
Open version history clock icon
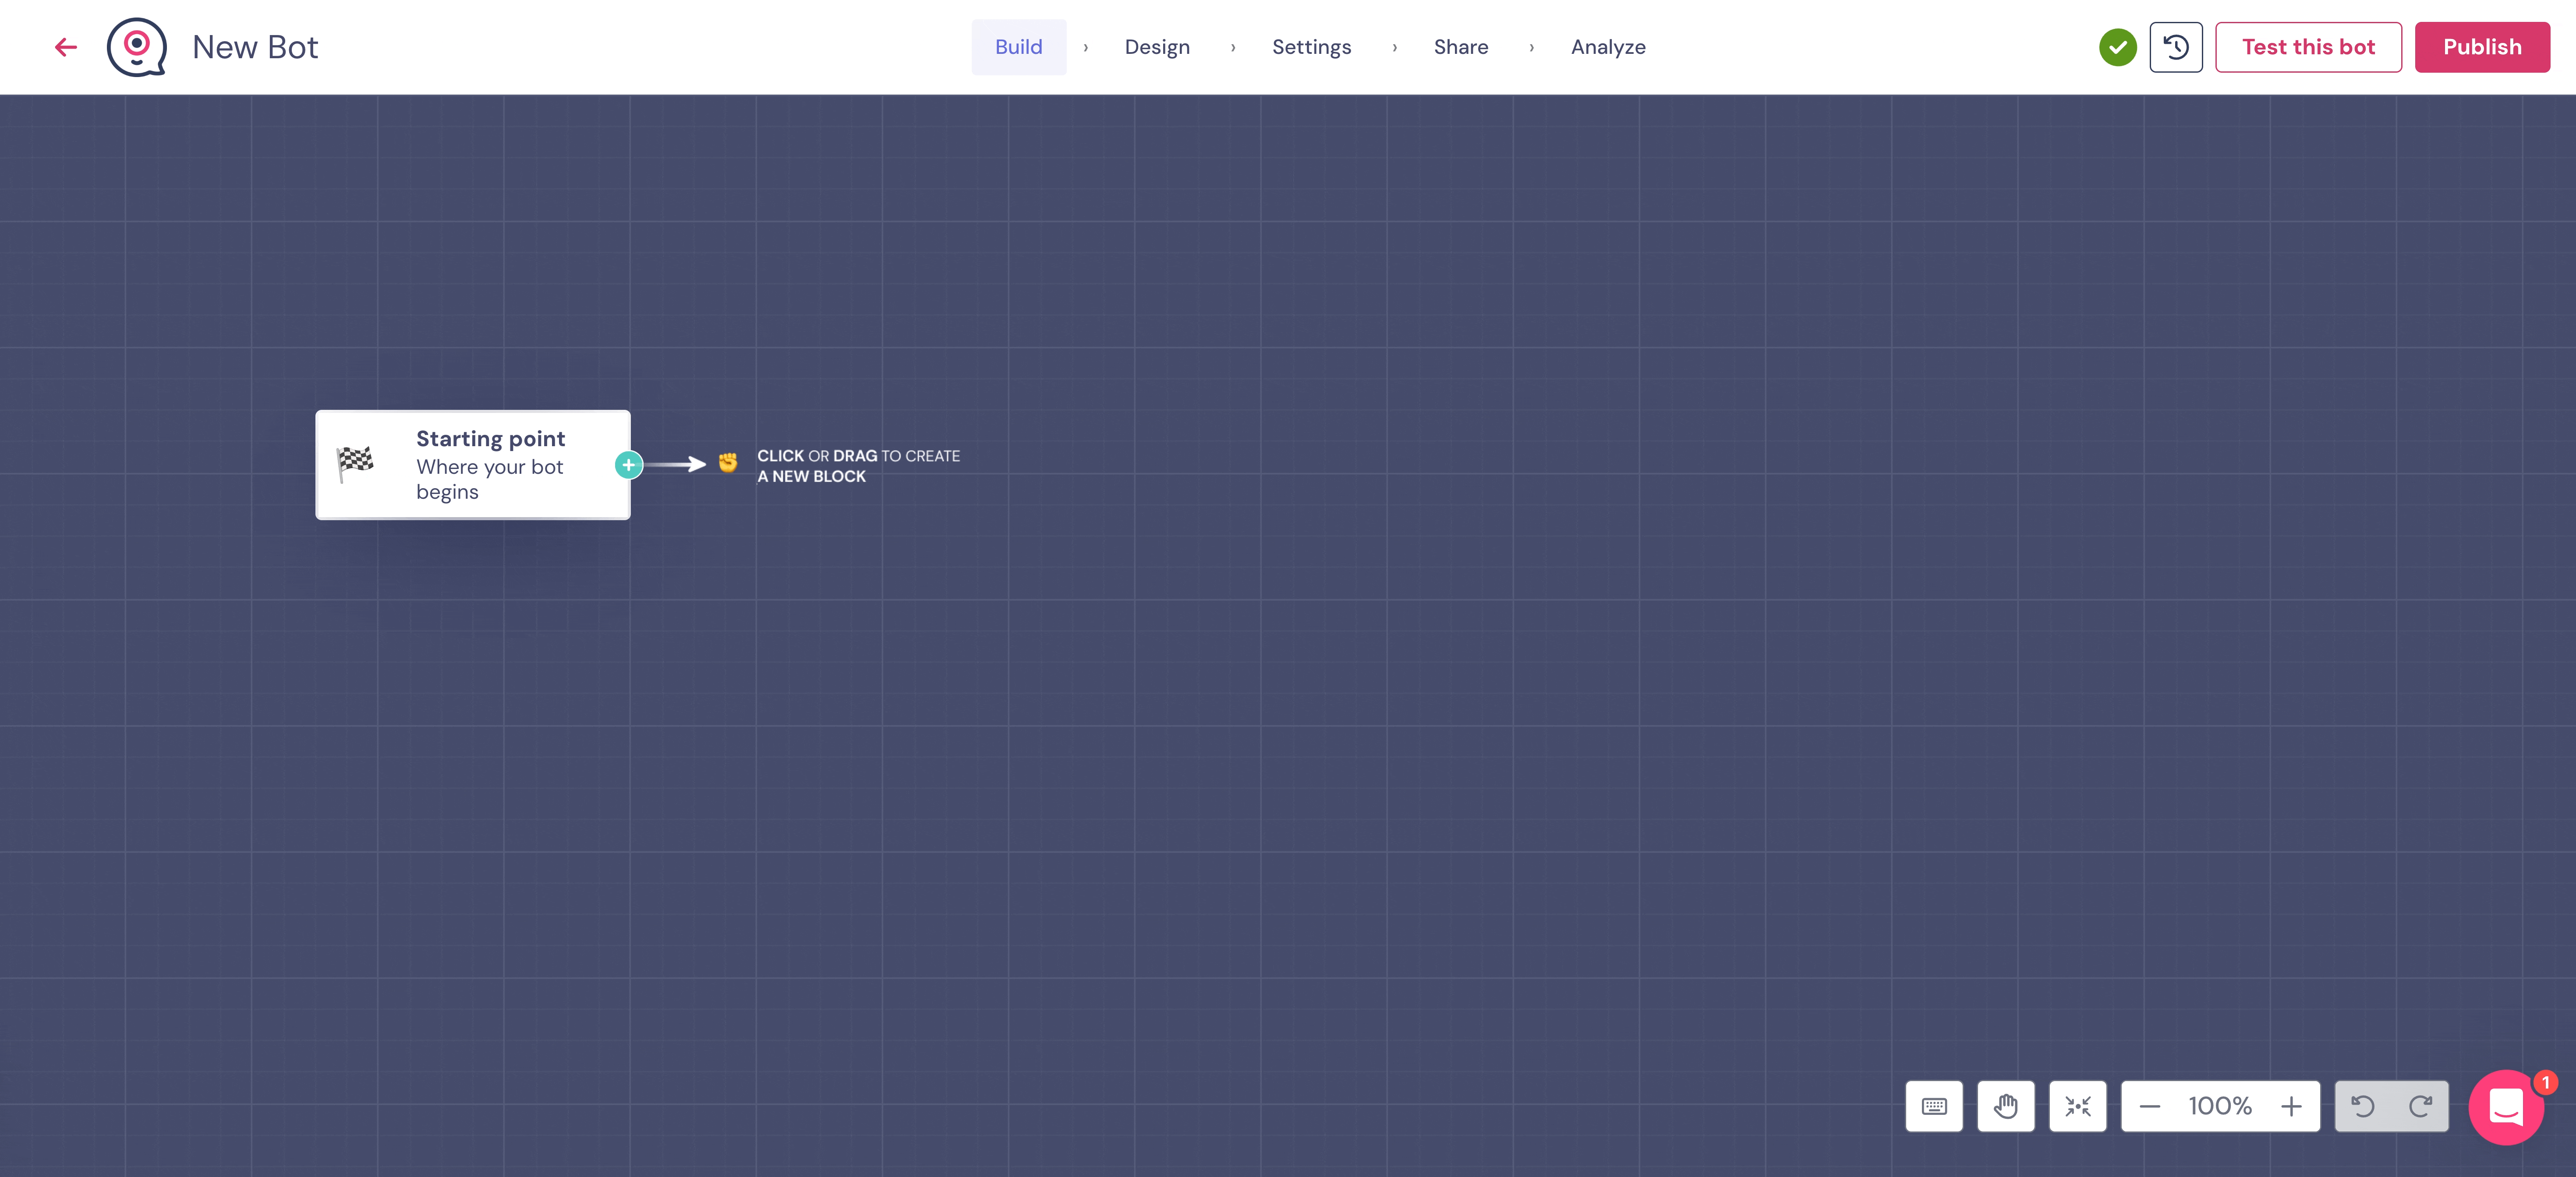2175,47
